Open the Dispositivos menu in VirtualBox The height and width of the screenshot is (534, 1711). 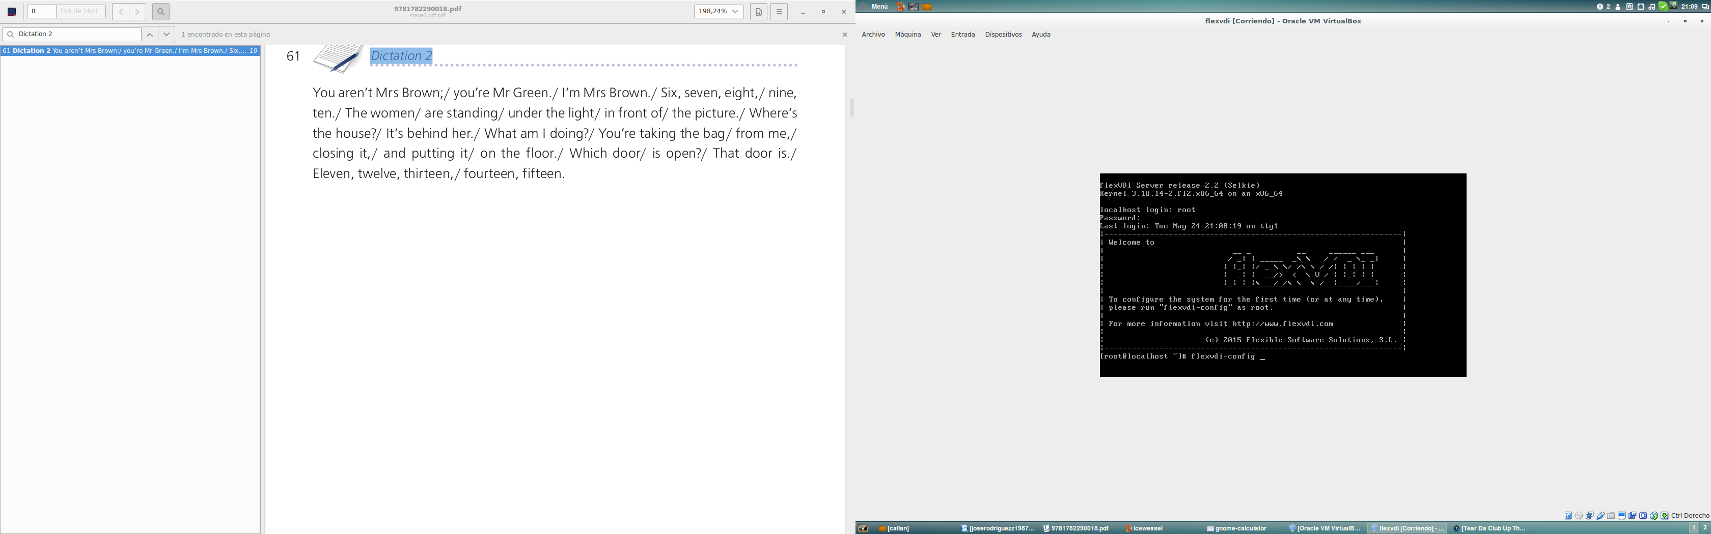coord(1003,35)
